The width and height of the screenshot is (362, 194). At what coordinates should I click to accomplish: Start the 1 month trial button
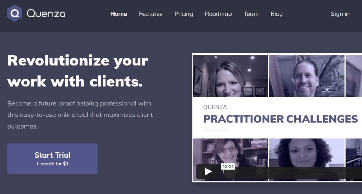click(x=52, y=159)
